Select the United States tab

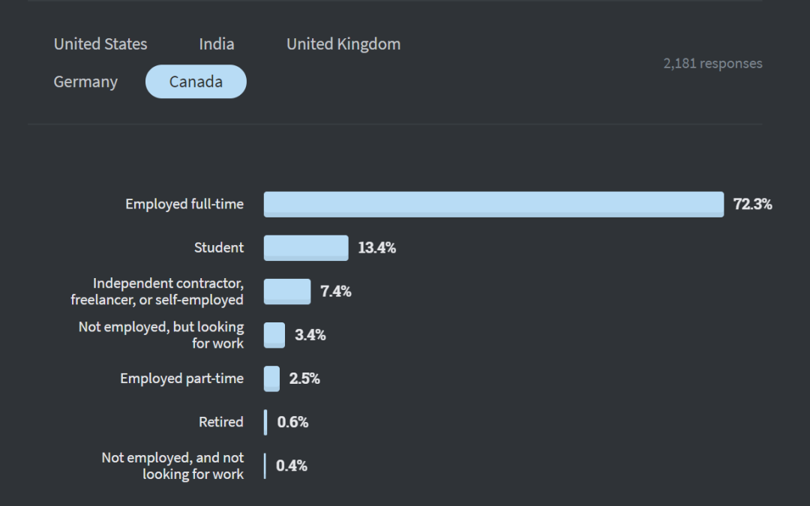(x=100, y=44)
